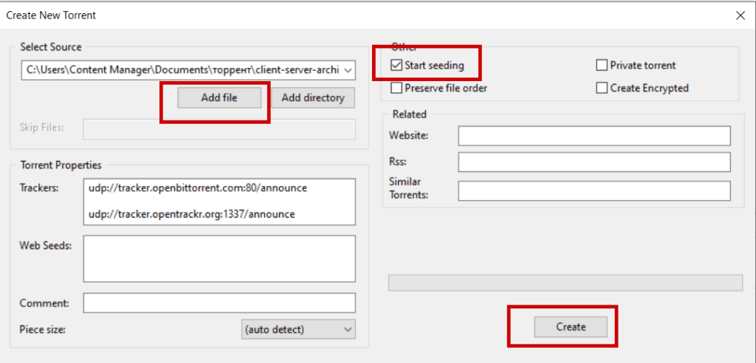The height and width of the screenshot is (363, 756).
Task: Enable the Create Encrypted checkbox
Action: [x=602, y=88]
